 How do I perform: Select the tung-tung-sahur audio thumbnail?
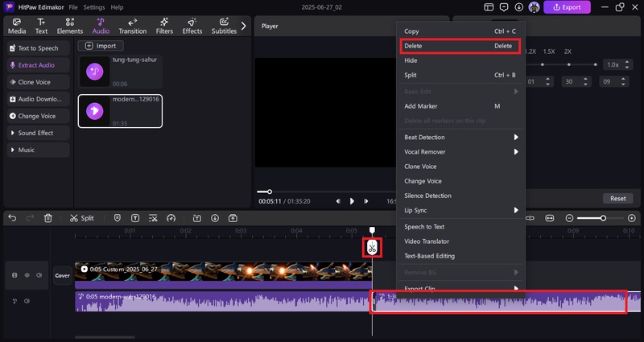coord(96,72)
